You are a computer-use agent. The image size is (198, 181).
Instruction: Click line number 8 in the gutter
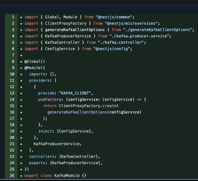(13, 61)
